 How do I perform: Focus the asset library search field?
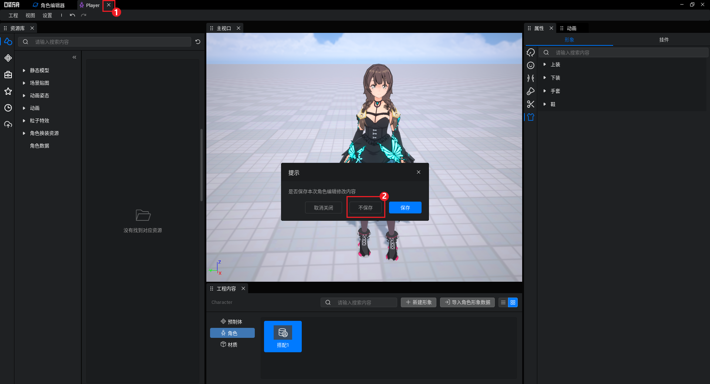(x=105, y=42)
